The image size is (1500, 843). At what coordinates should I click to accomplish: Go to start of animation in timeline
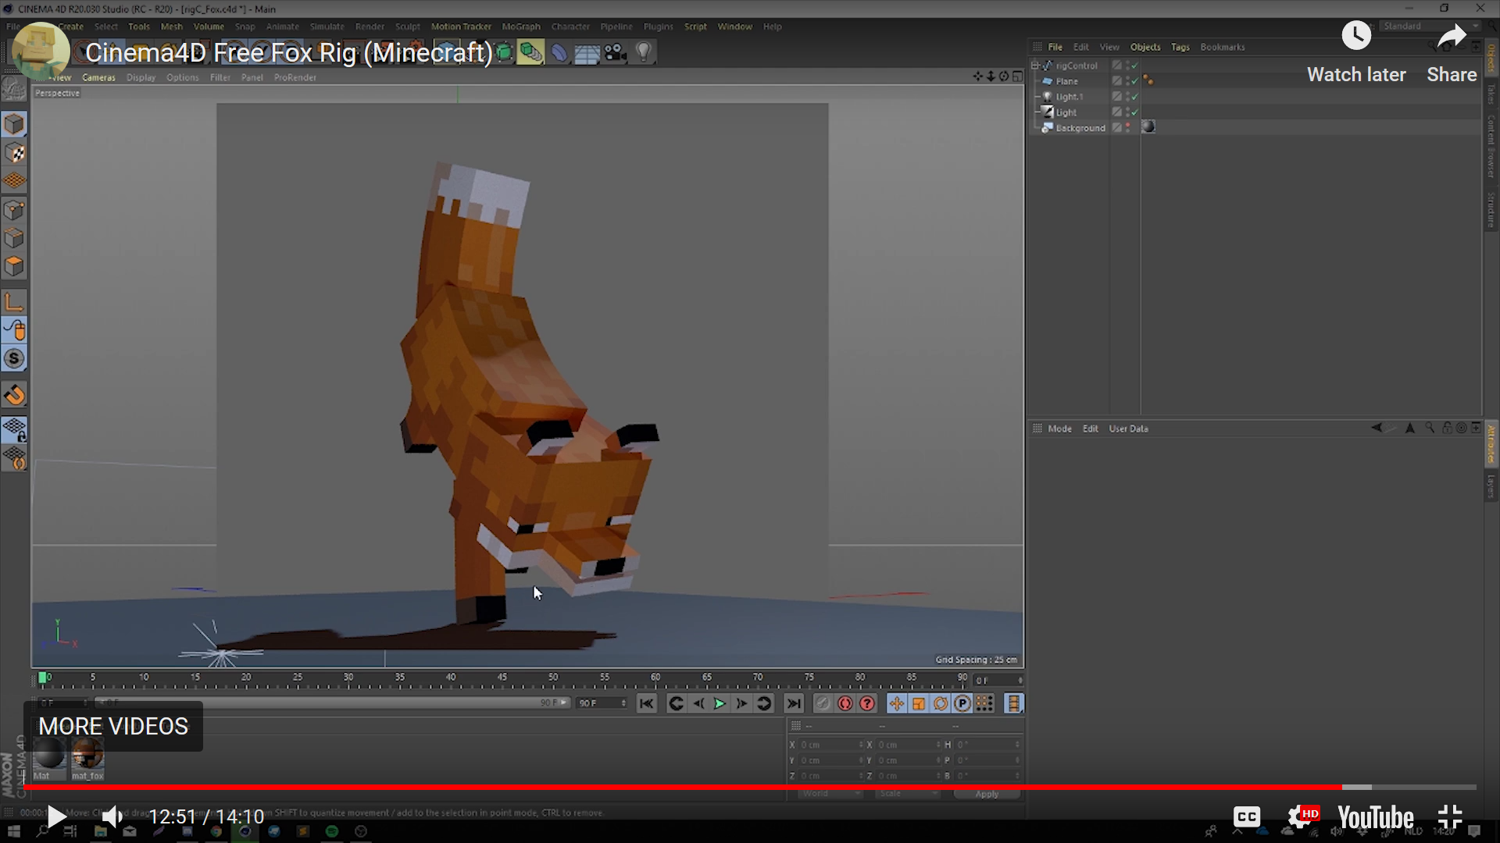point(646,703)
